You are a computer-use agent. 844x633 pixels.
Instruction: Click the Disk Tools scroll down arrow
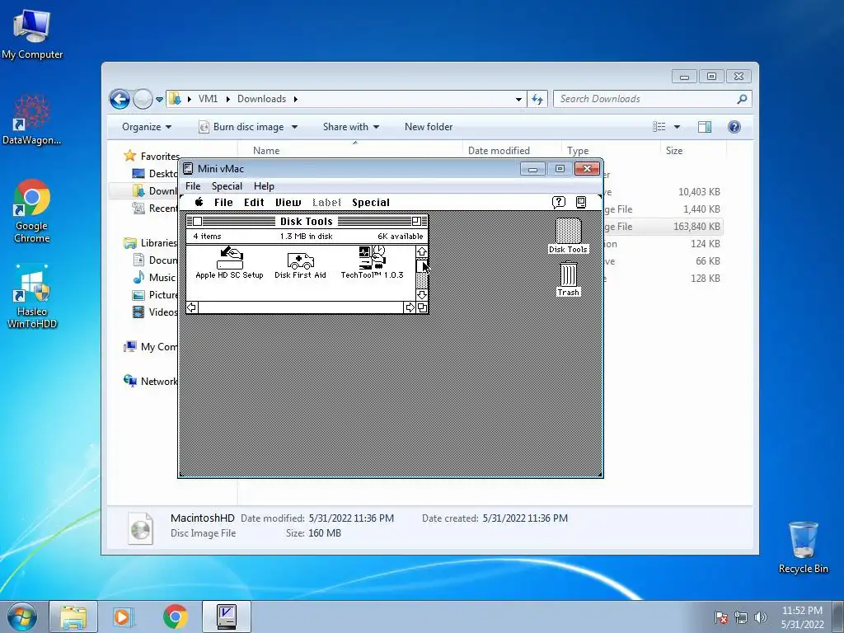[x=421, y=294]
